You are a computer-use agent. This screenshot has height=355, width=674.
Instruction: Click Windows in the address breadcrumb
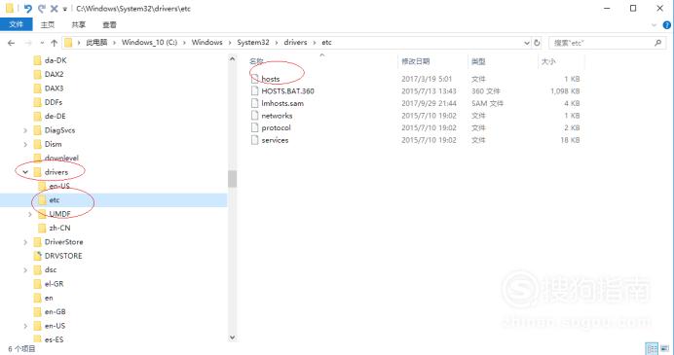tap(207, 43)
